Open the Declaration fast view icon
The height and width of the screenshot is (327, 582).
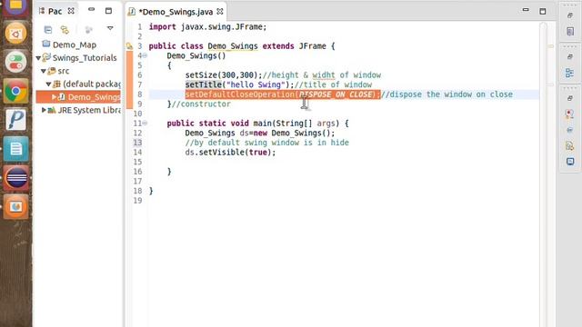pos(570,145)
